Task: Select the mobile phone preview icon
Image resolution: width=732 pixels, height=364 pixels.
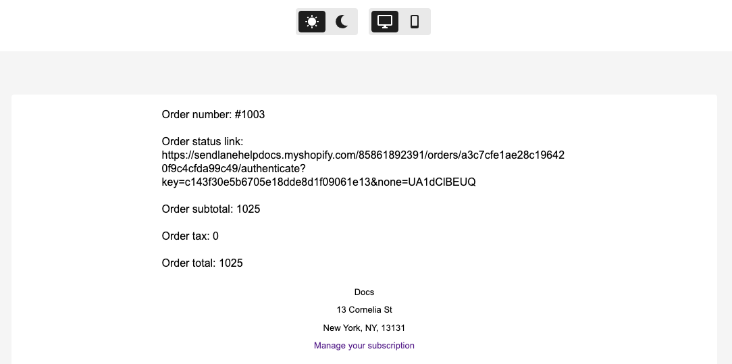Action: 415,22
